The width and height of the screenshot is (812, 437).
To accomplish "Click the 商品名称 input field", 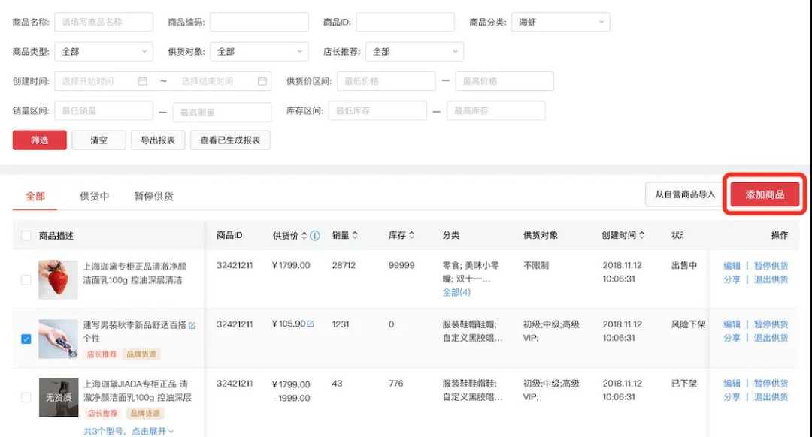I will pos(104,23).
